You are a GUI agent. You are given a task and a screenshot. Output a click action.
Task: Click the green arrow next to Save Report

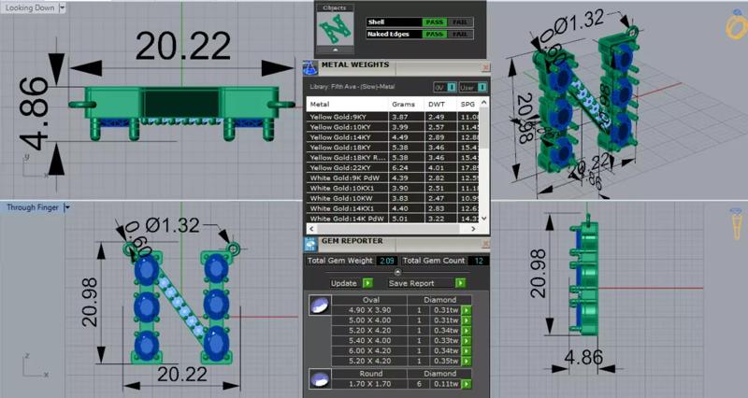460,283
